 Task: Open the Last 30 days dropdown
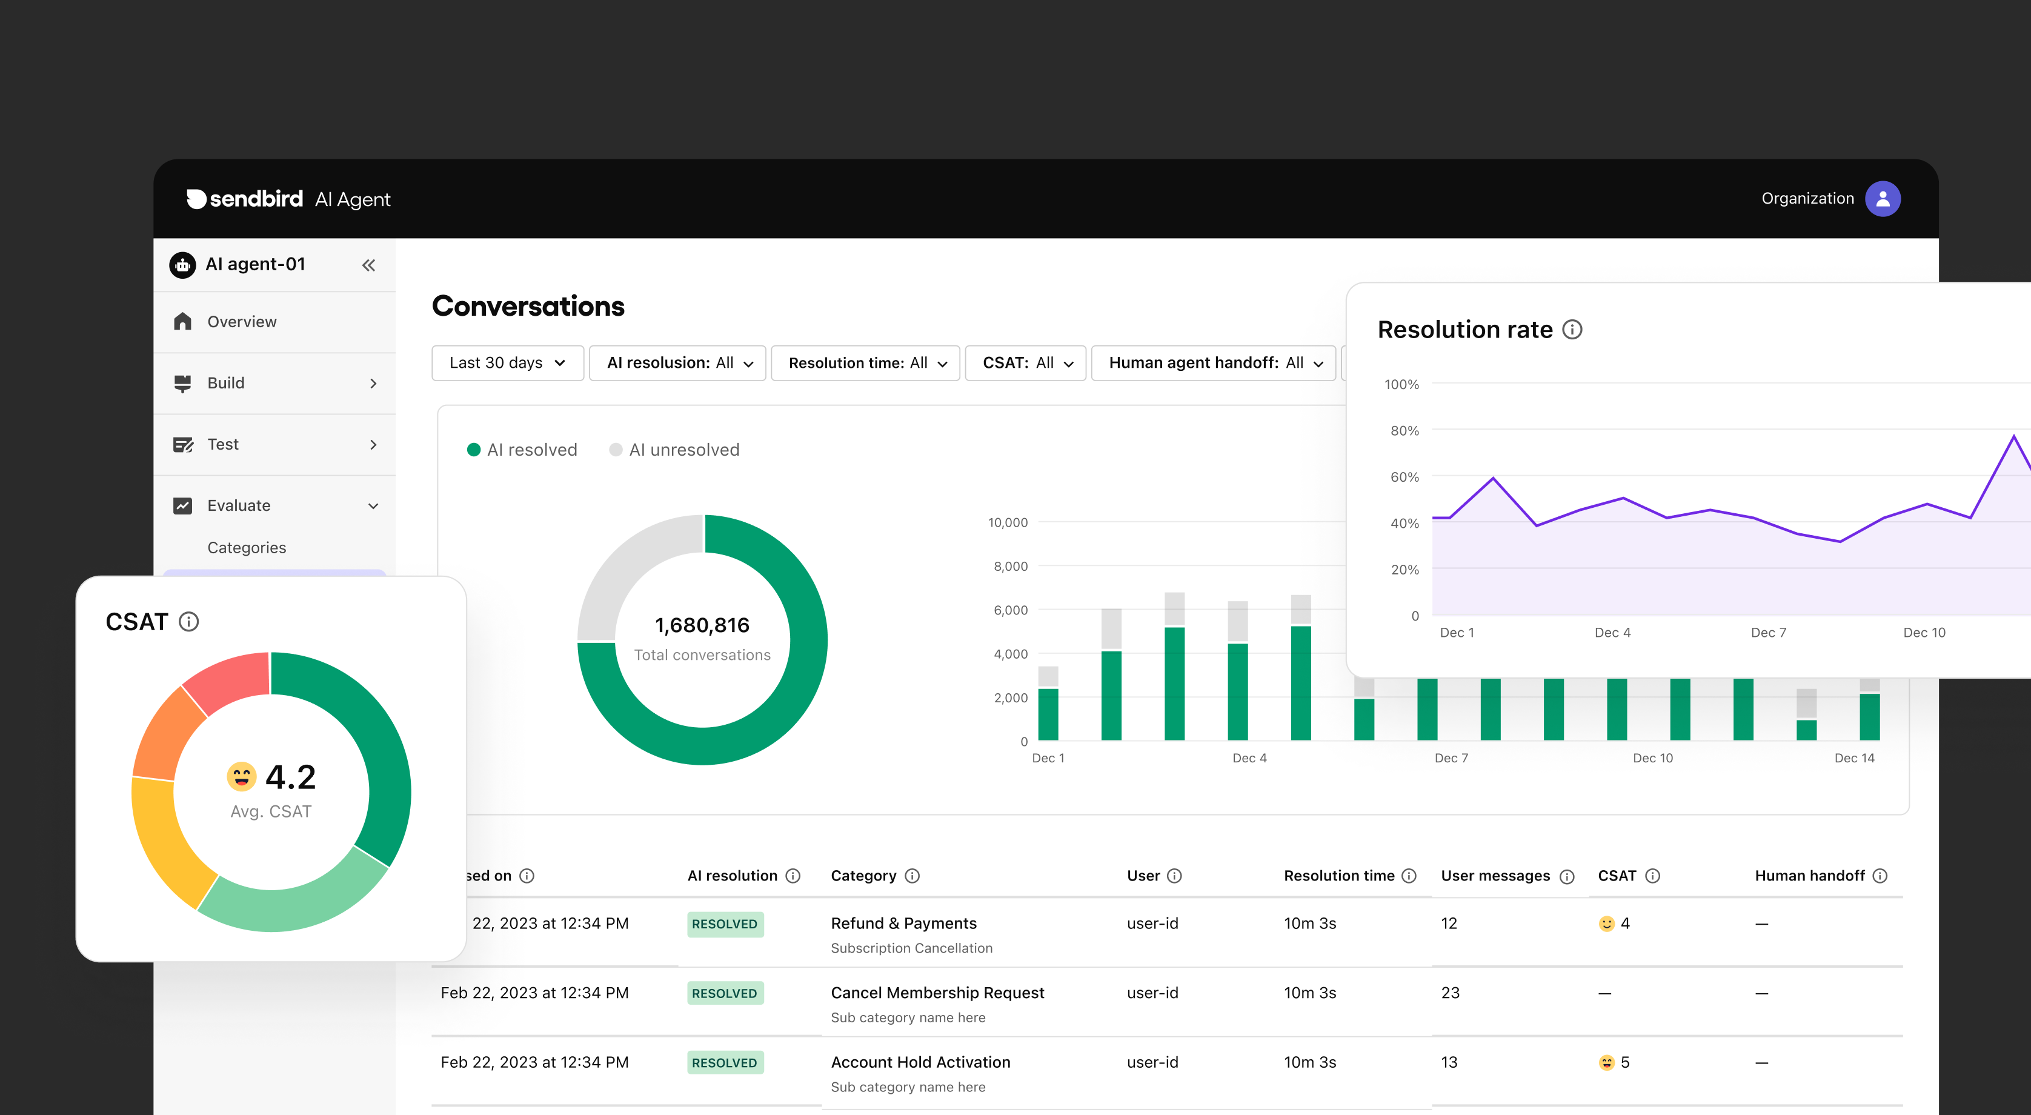pyautogui.click(x=507, y=363)
